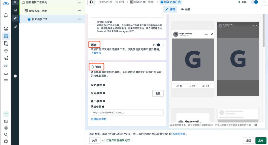Open settings gear in left sidebar
Screen dimensions: 268x145
pos(6,128)
